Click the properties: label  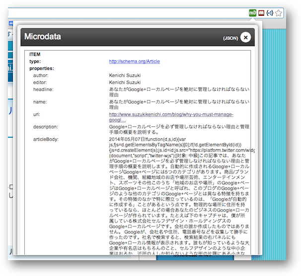42,68
